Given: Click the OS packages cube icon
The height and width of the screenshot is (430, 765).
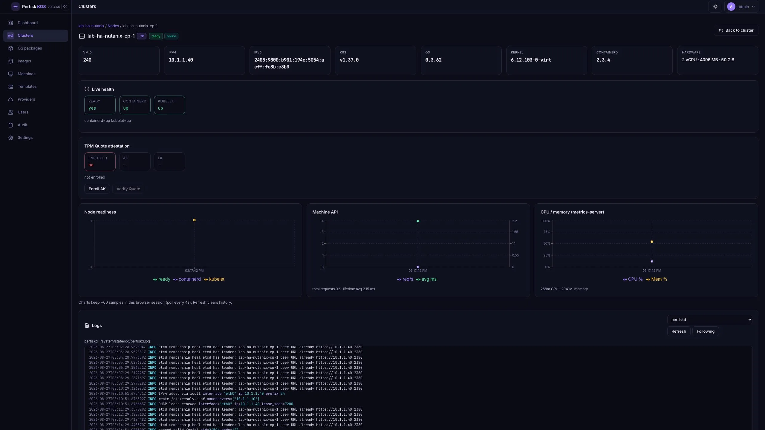Looking at the screenshot, I should pyautogui.click(x=11, y=48).
